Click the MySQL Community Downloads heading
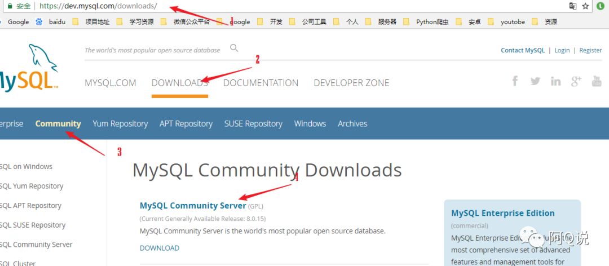This screenshot has width=609, height=266. point(267,170)
